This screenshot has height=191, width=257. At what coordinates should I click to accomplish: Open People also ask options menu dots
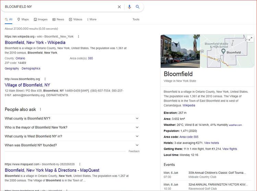click(40, 109)
